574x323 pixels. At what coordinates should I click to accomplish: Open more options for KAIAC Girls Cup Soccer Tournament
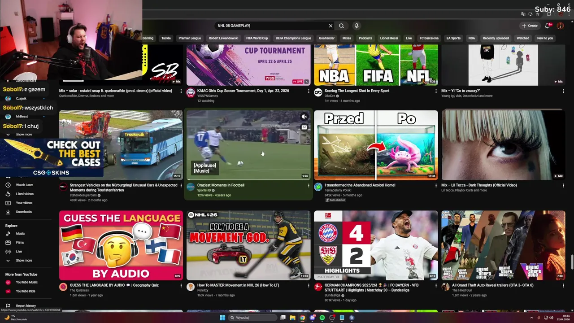tap(309, 91)
